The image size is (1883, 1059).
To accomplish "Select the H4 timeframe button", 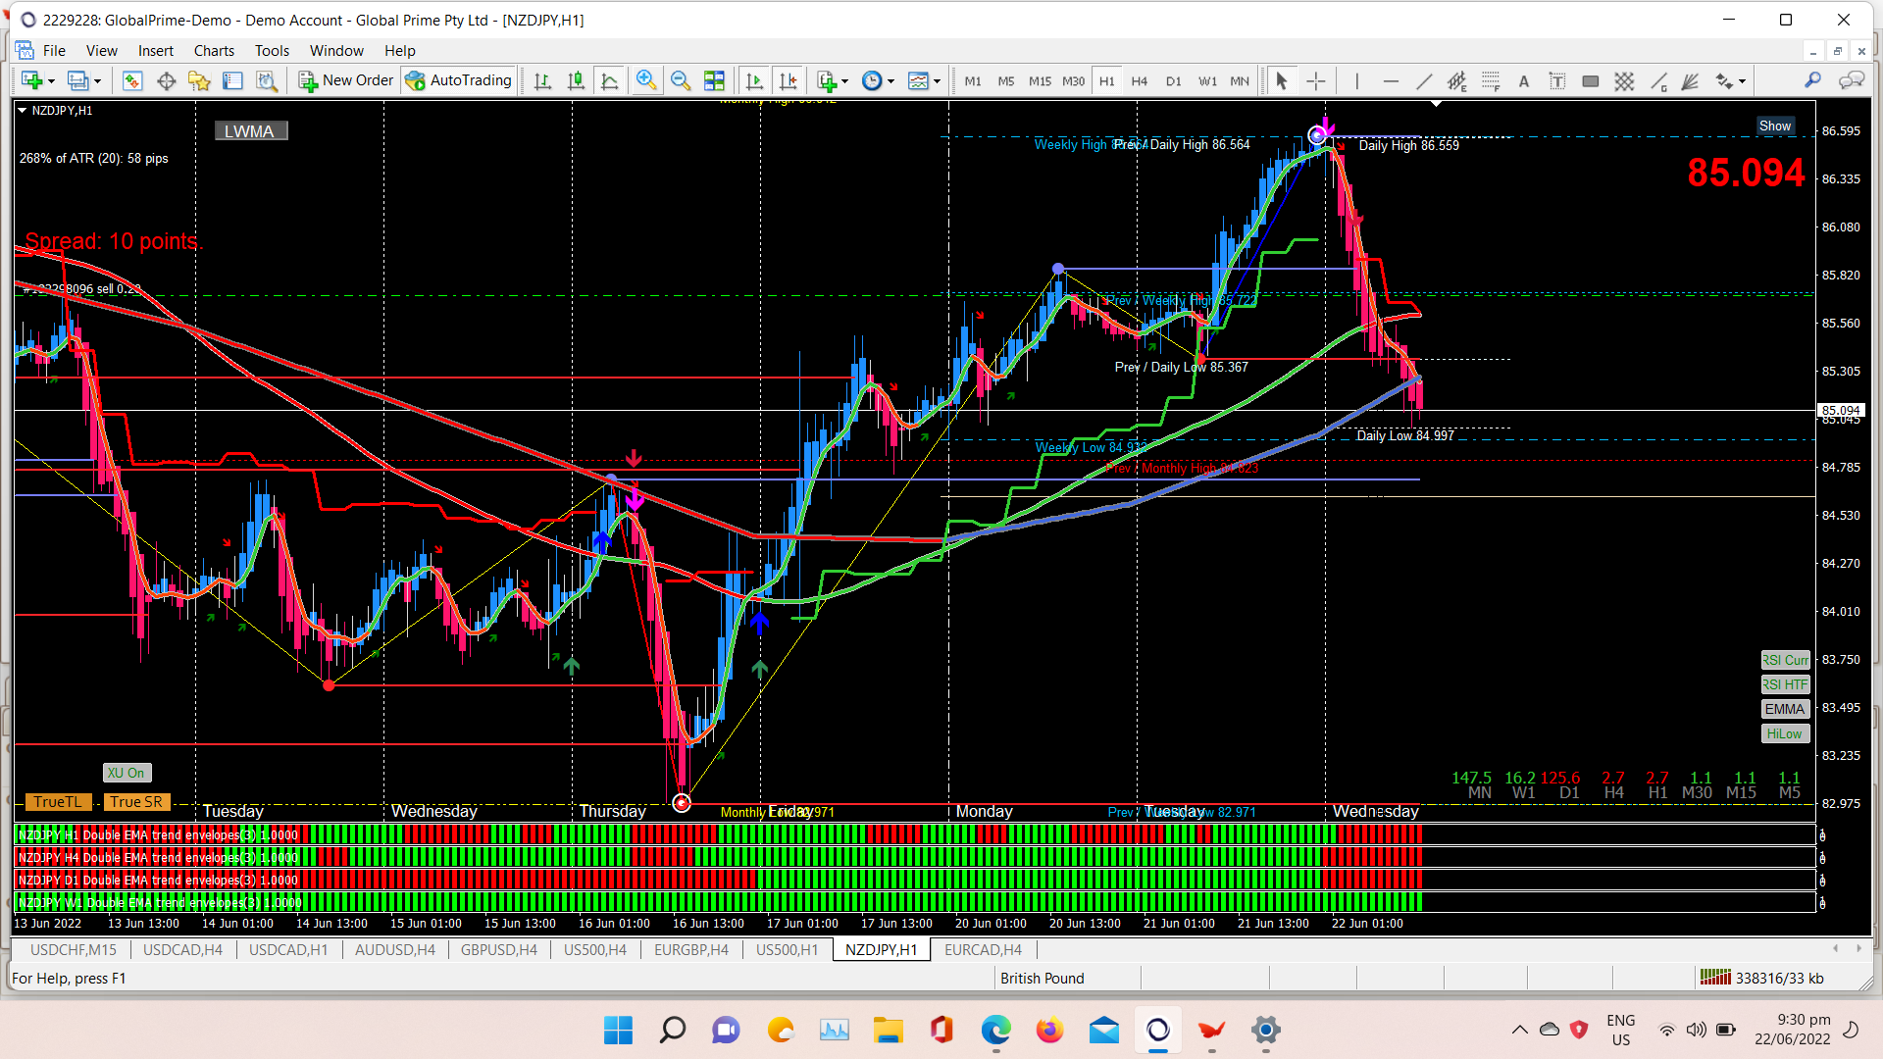I will 1139,81.
